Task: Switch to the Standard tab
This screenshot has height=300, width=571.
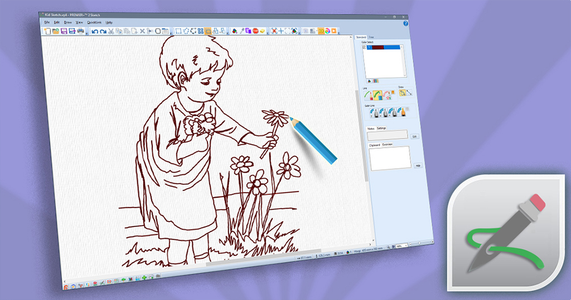Action: 361,37
